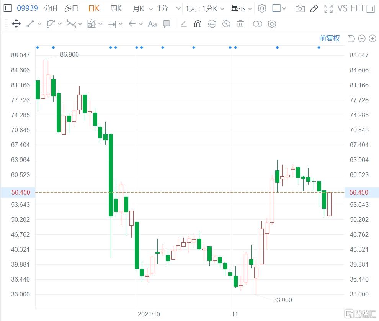
Task: Toggle hide drawings eye icon
Action: (x=226, y=24)
